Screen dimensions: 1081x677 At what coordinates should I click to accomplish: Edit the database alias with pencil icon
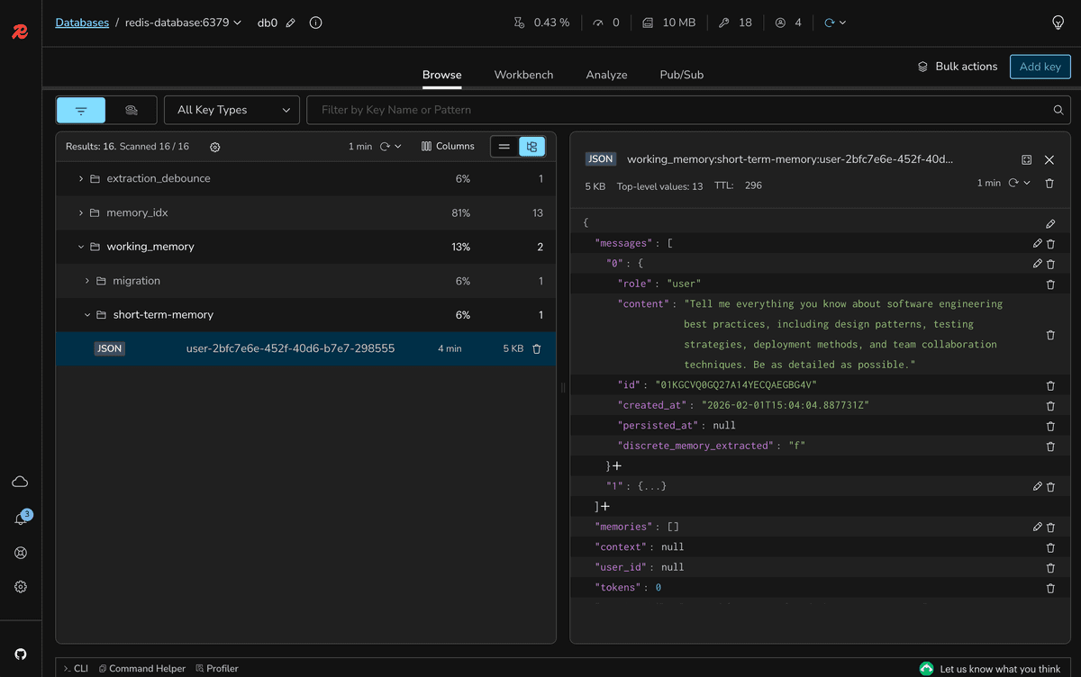point(290,23)
